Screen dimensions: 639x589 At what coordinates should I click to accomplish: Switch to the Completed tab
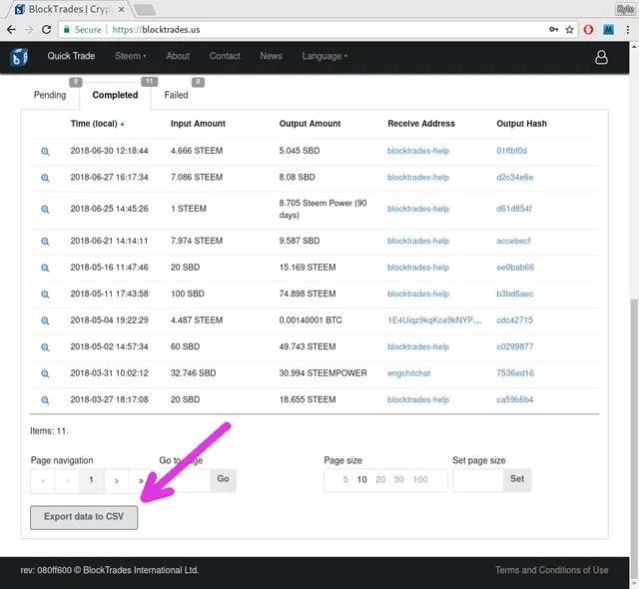click(115, 95)
